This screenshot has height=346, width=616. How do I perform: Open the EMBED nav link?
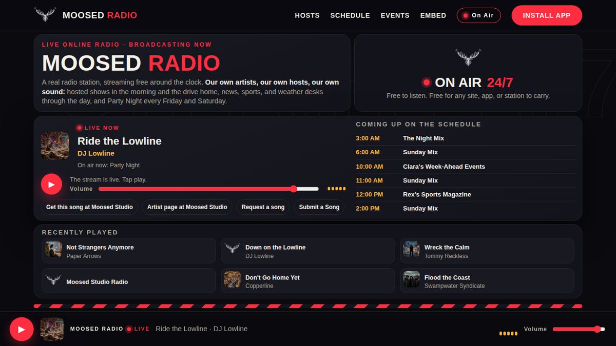tap(433, 15)
